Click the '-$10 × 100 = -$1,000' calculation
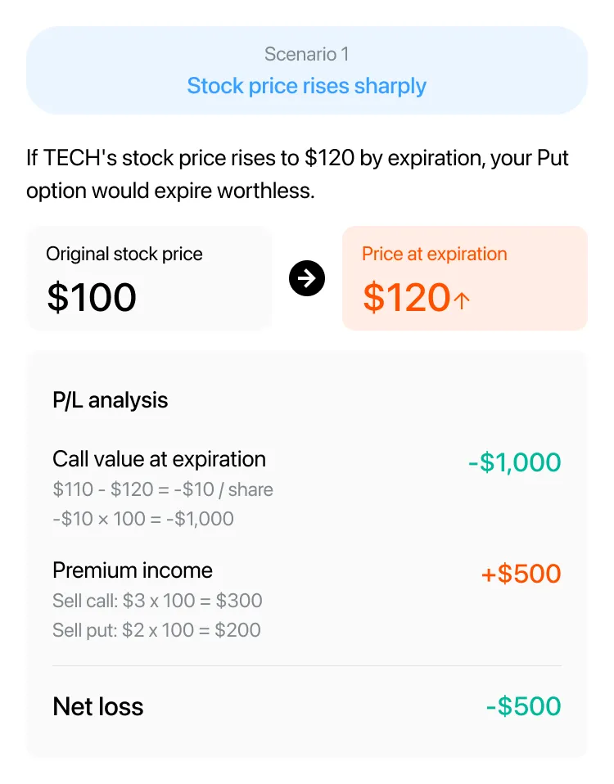Viewport: 614px width, 784px height. [143, 519]
